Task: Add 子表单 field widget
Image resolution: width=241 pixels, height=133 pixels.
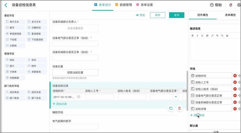Action: click(x=15, y=72)
